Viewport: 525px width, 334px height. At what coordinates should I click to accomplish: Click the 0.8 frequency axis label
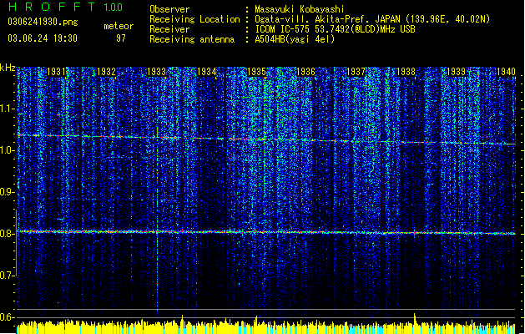click(7, 234)
